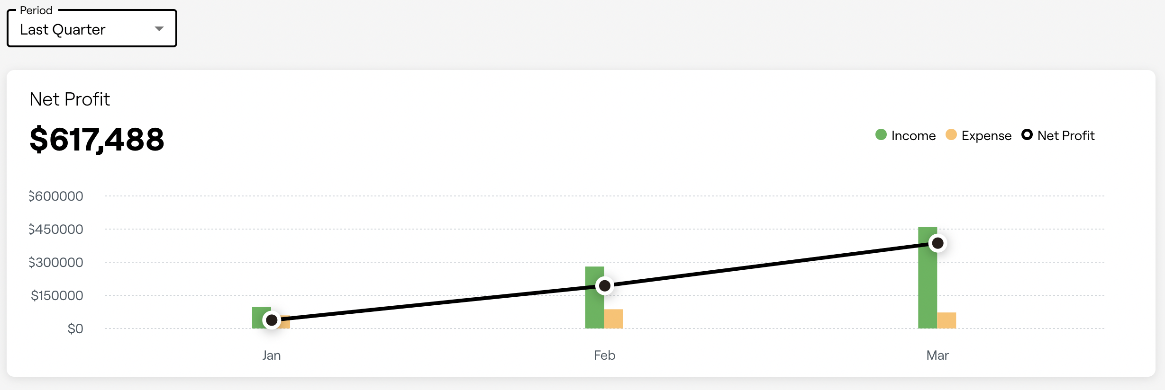
Task: Select the February net profit data point
Action: (605, 286)
